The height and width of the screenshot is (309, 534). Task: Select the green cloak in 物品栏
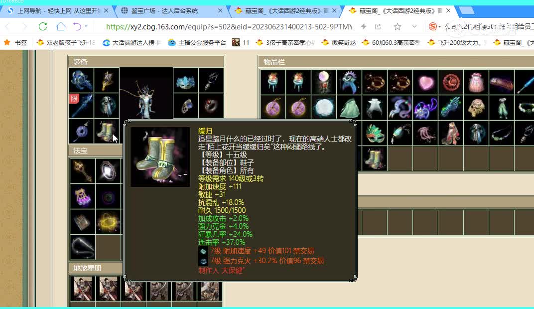349,108
